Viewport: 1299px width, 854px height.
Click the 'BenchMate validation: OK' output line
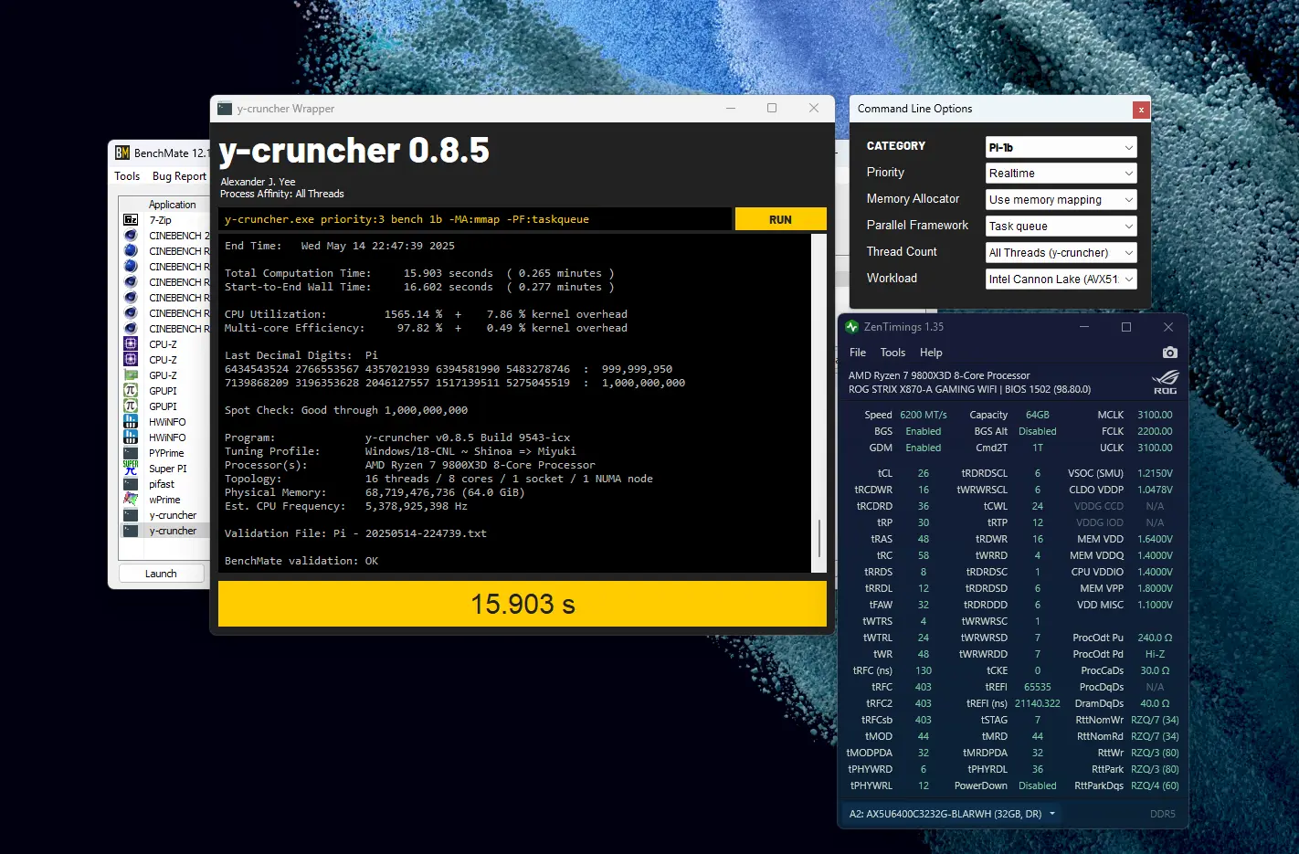coord(301,561)
